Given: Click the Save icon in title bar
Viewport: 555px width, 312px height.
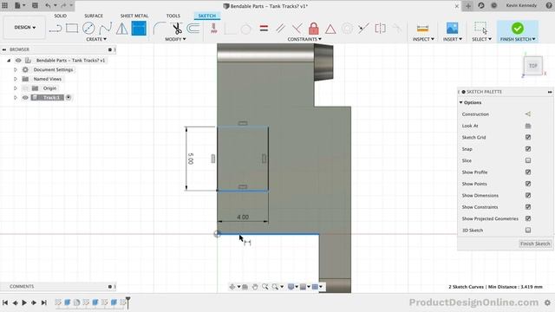Looking at the screenshot, I should 35,6.
